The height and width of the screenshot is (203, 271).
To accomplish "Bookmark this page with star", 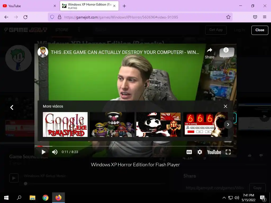I will coord(228,17).
